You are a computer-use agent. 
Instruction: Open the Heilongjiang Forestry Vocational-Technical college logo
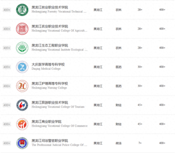tap(22, 10)
